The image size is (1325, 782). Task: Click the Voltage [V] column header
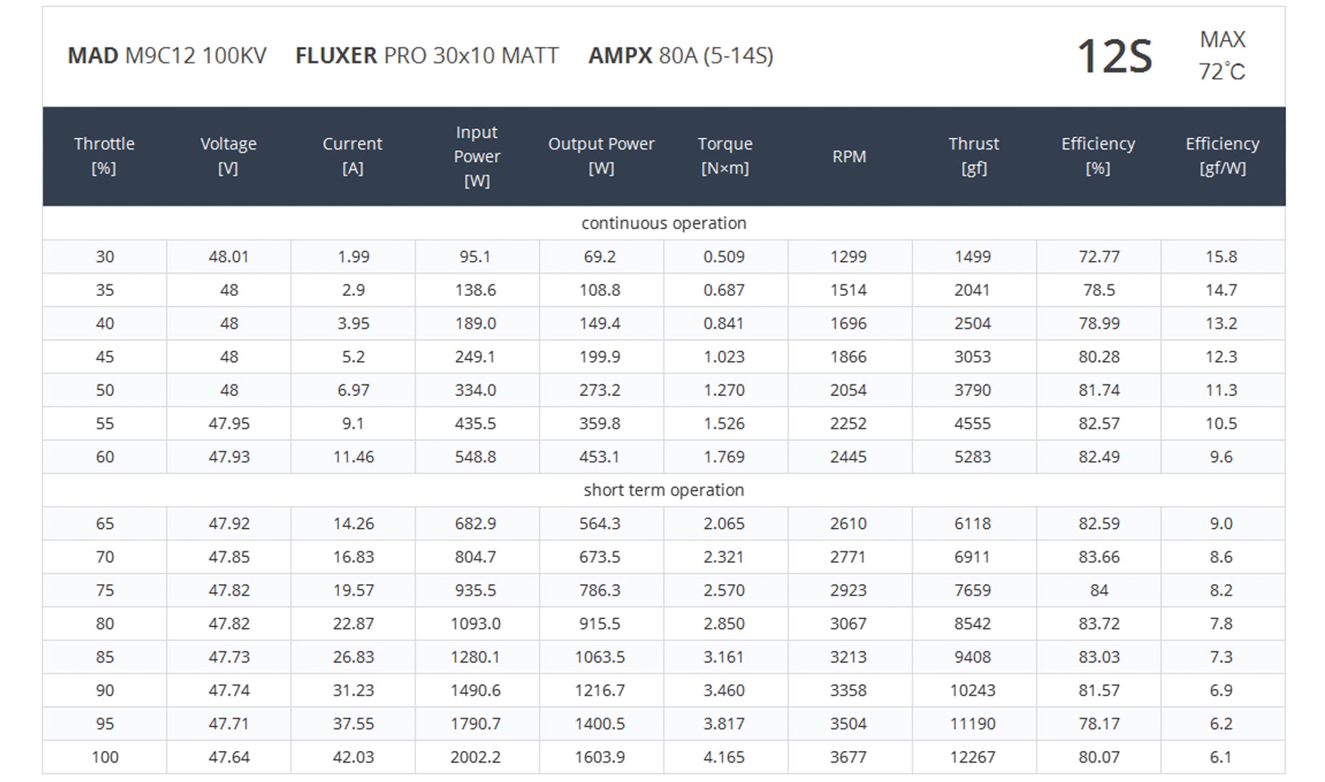point(228,156)
